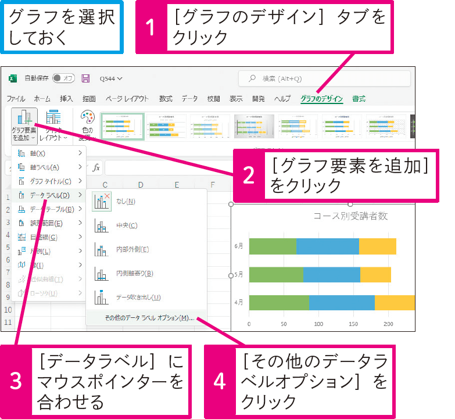Click the Save floppy disk icon
455x419 pixels.
click(85, 78)
